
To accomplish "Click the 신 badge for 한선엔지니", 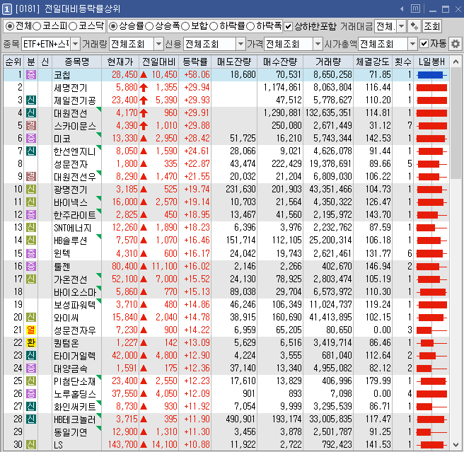I will [31, 151].
